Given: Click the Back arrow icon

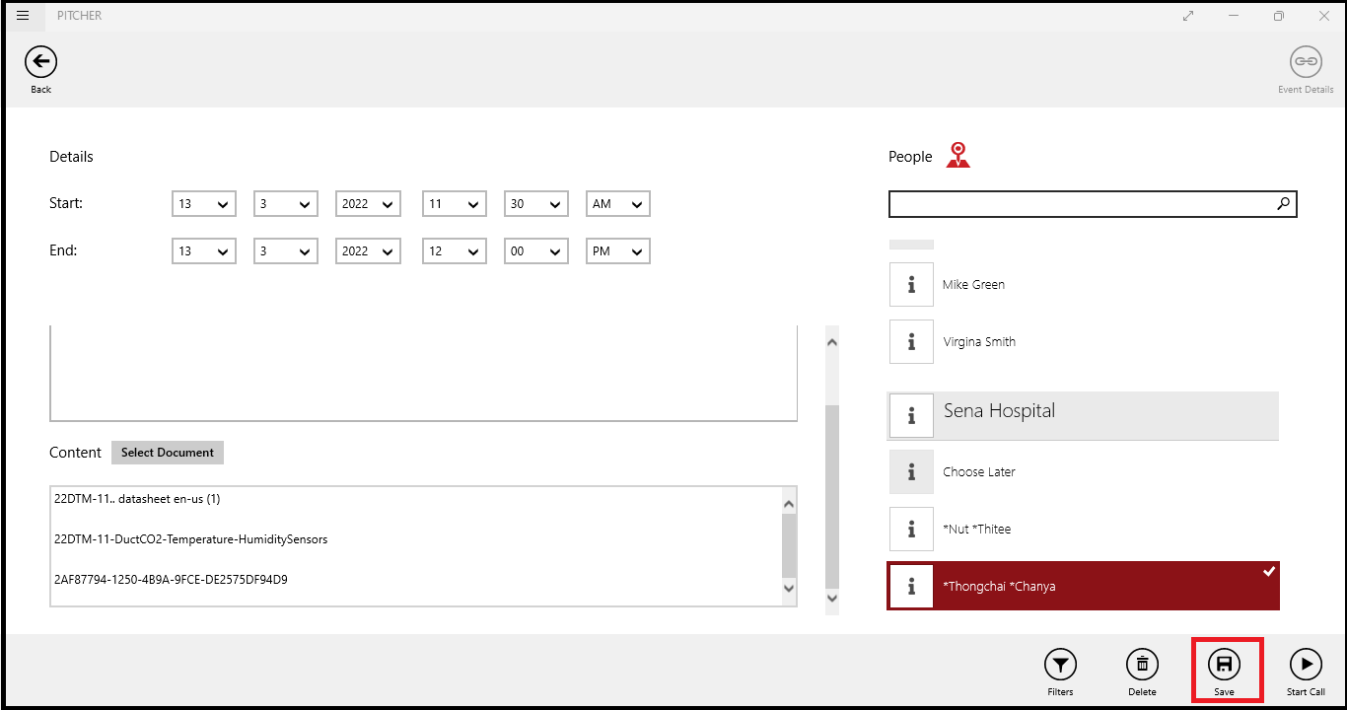Looking at the screenshot, I should coord(40,62).
